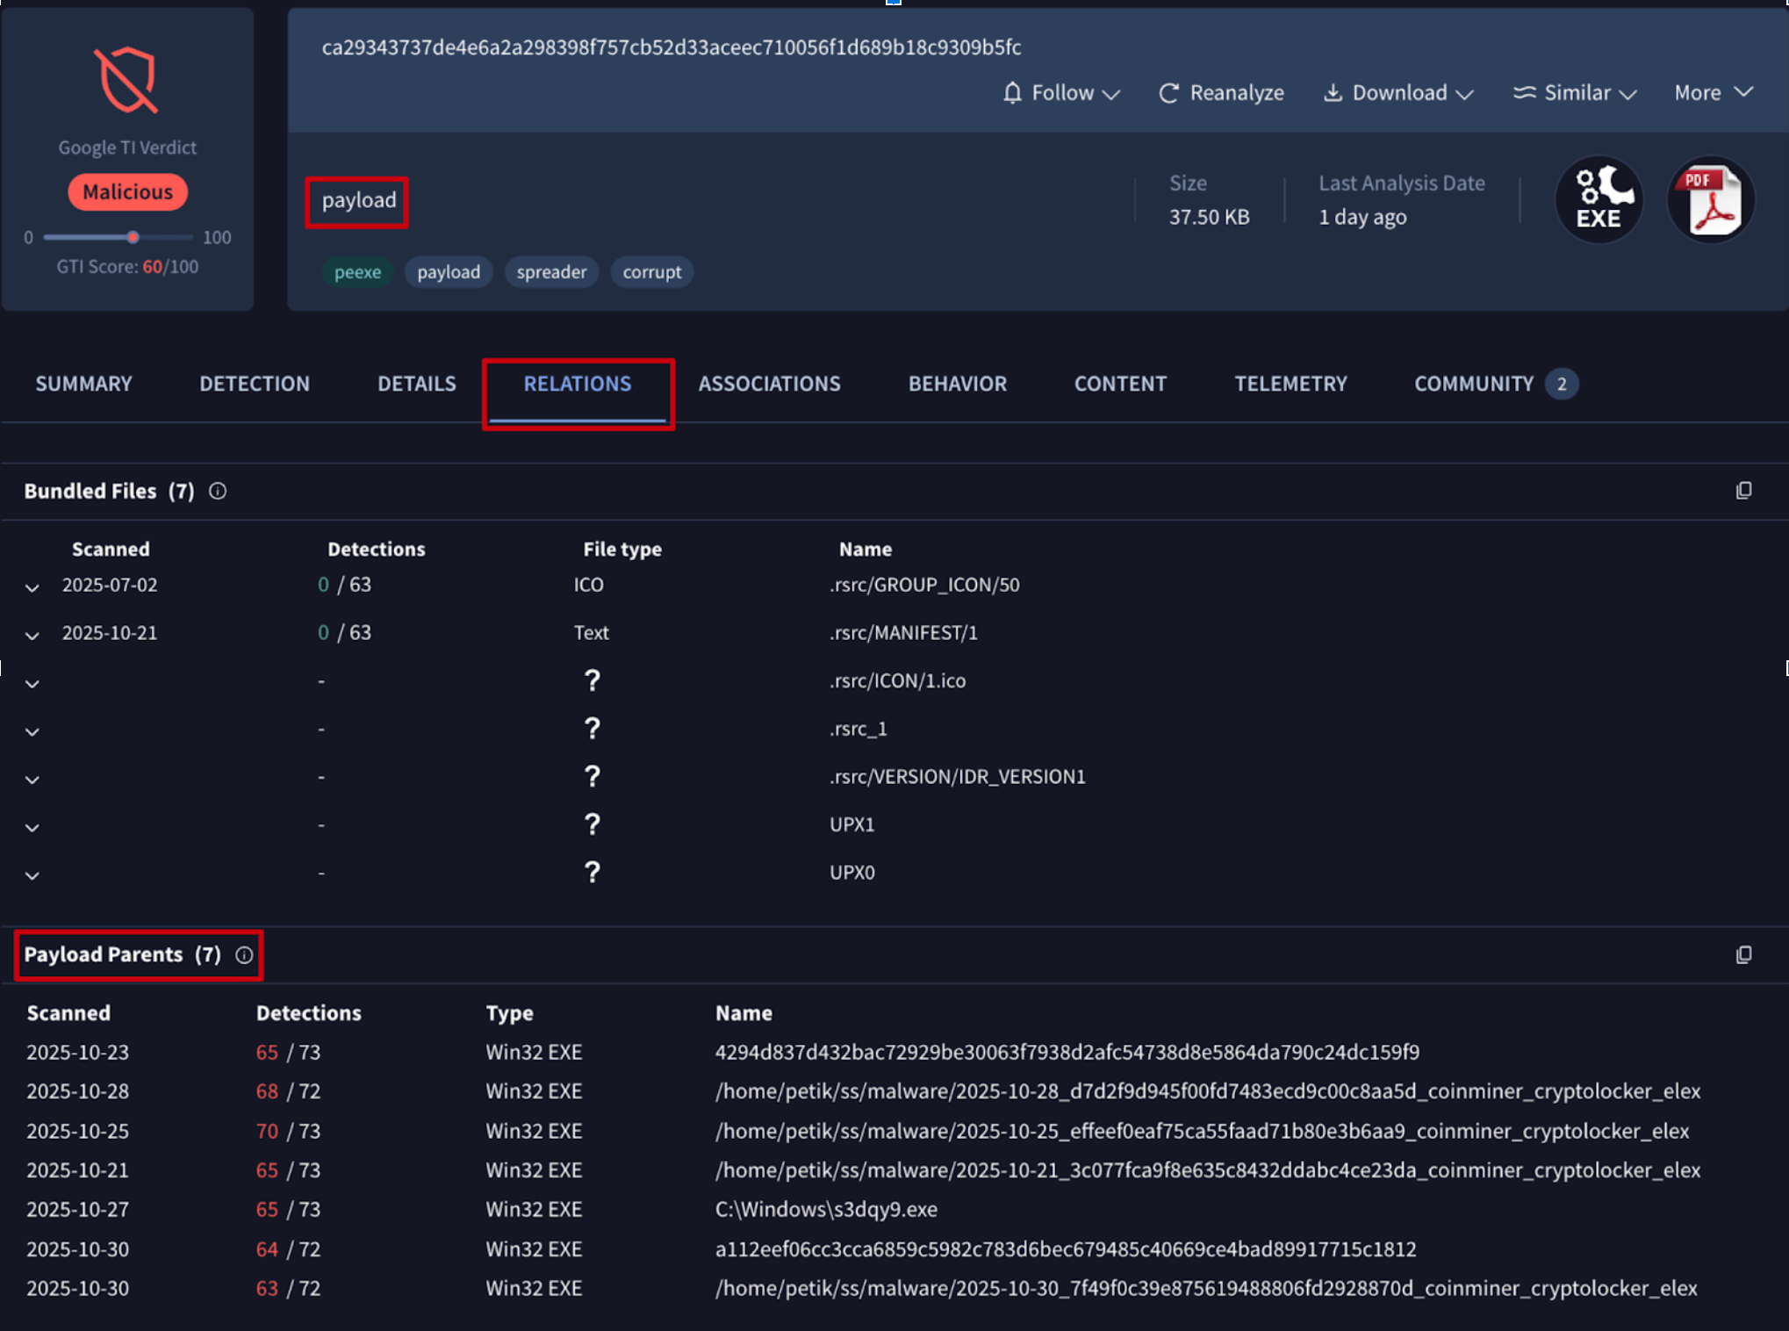Click the Payload Parents info icon
The image size is (1789, 1331).
click(x=244, y=955)
